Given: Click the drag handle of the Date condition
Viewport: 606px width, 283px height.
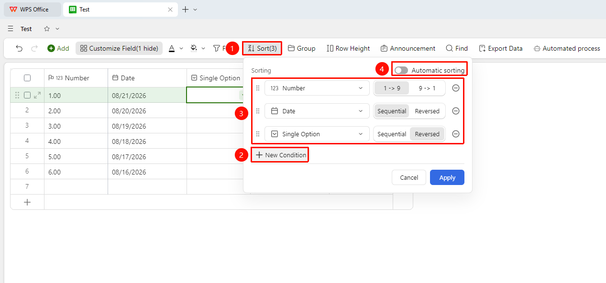Looking at the screenshot, I should coord(258,111).
